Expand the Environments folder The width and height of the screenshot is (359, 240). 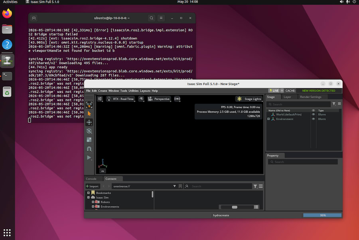(93, 206)
